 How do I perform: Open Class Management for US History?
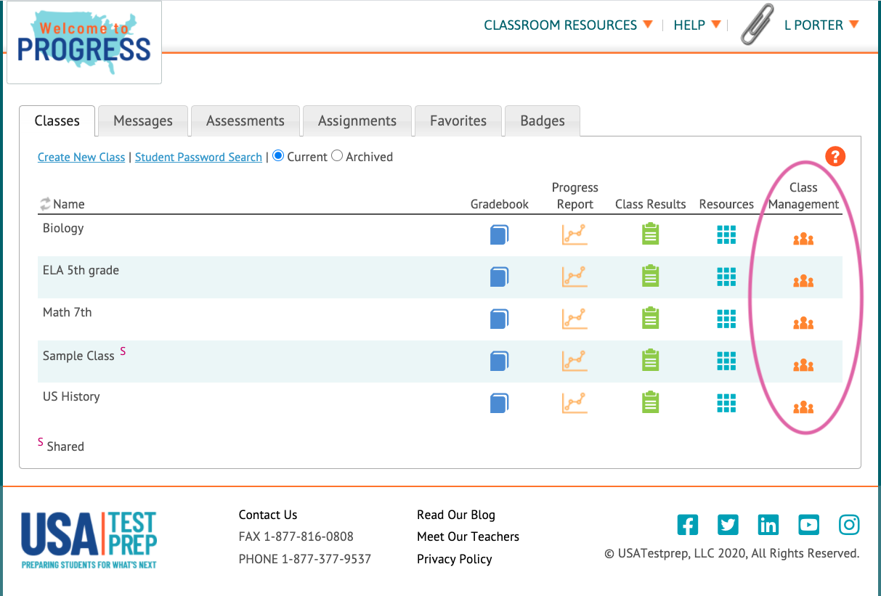pos(803,407)
